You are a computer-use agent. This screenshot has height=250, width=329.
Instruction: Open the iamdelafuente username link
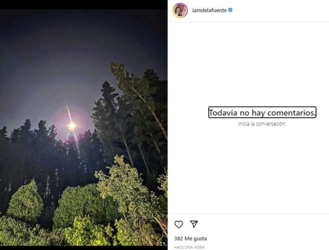209,10
